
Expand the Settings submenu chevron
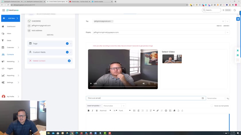click(x=18, y=82)
